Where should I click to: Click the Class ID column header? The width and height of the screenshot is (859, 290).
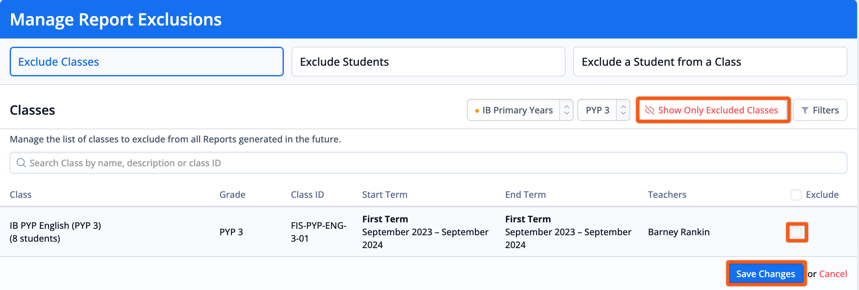click(x=307, y=195)
